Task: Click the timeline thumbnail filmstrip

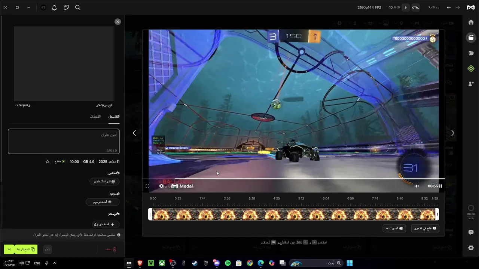Action: click(x=293, y=214)
